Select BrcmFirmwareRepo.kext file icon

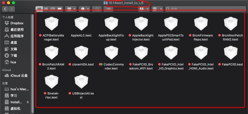(x=201, y=24)
